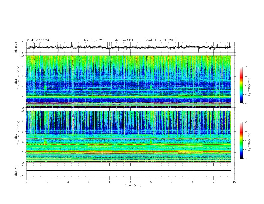Click the ch.2 spectrogram plot
The height and width of the screenshot is (204, 264).
128,137
